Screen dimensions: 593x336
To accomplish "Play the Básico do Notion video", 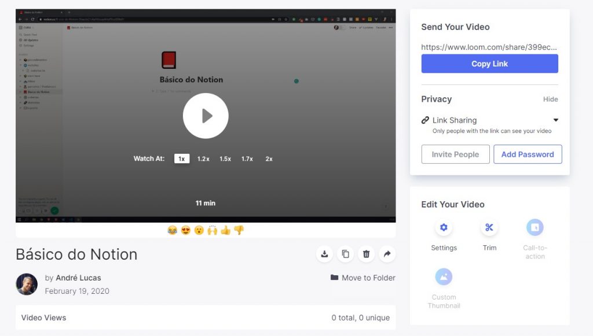I will 206,116.
